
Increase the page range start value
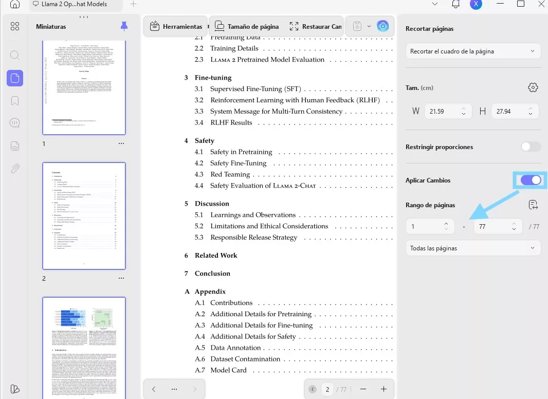(446, 224)
